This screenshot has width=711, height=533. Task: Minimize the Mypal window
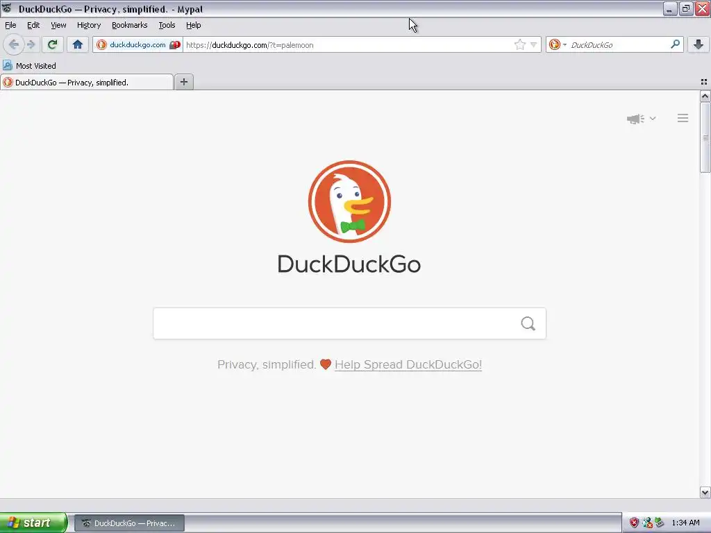[x=670, y=8]
